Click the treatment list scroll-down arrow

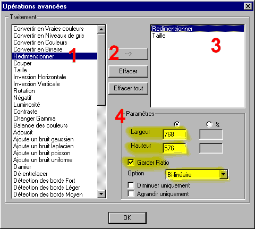pos(101,194)
